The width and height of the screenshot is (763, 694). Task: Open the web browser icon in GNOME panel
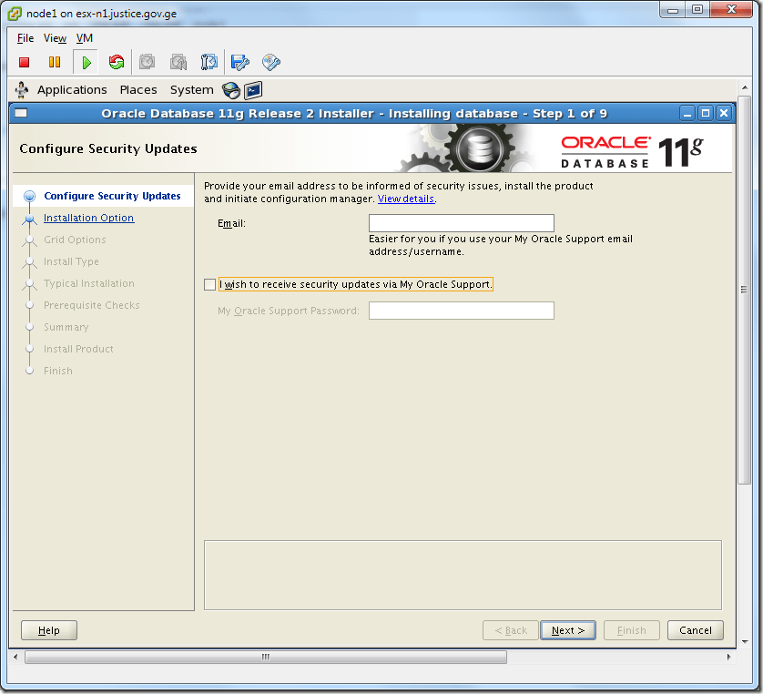[x=231, y=90]
